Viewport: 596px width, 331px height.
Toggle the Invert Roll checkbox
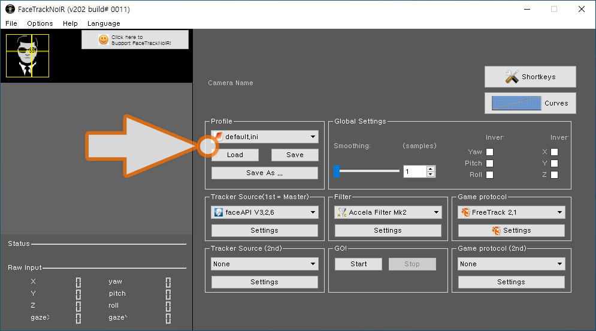point(489,175)
